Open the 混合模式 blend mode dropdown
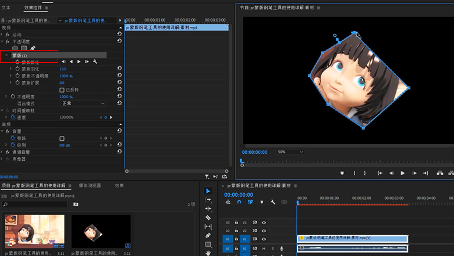The image size is (454, 256). 83,103
